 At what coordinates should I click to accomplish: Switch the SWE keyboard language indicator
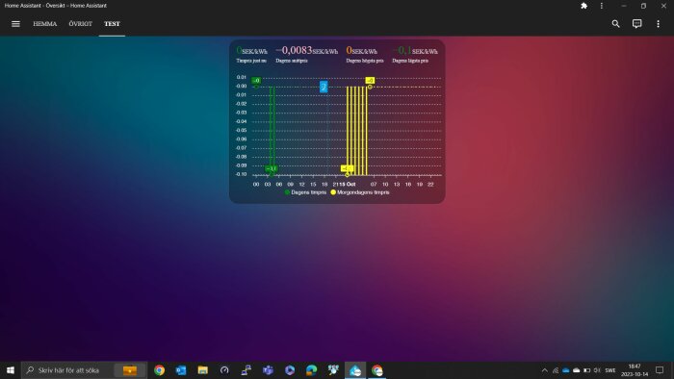pos(610,370)
